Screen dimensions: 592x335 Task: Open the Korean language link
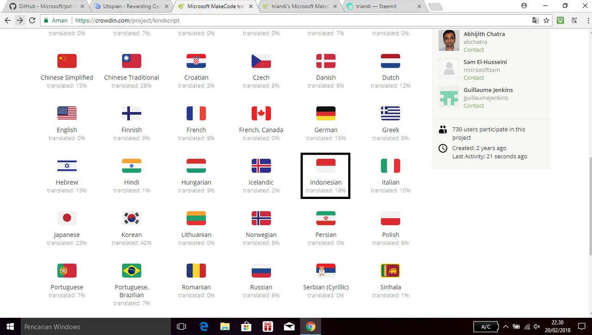pos(131,235)
